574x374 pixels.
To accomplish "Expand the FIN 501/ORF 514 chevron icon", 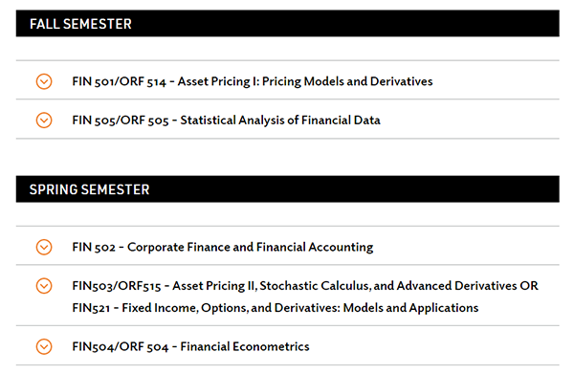I will tap(44, 81).
